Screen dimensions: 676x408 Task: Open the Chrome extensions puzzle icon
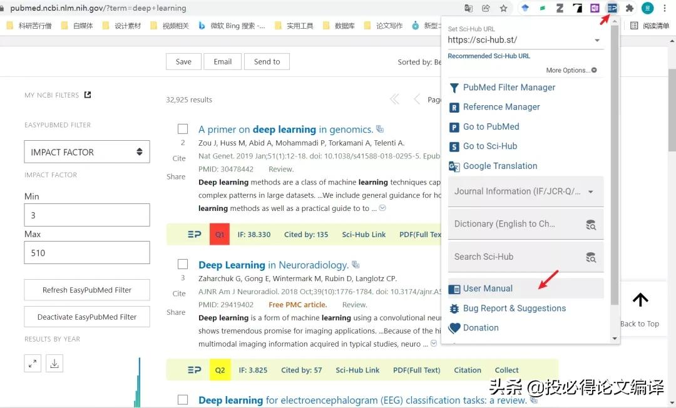click(630, 8)
